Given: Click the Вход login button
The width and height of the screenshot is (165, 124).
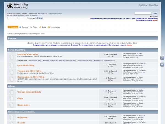Looking at the screenshot, I should click(x=40, y=18).
